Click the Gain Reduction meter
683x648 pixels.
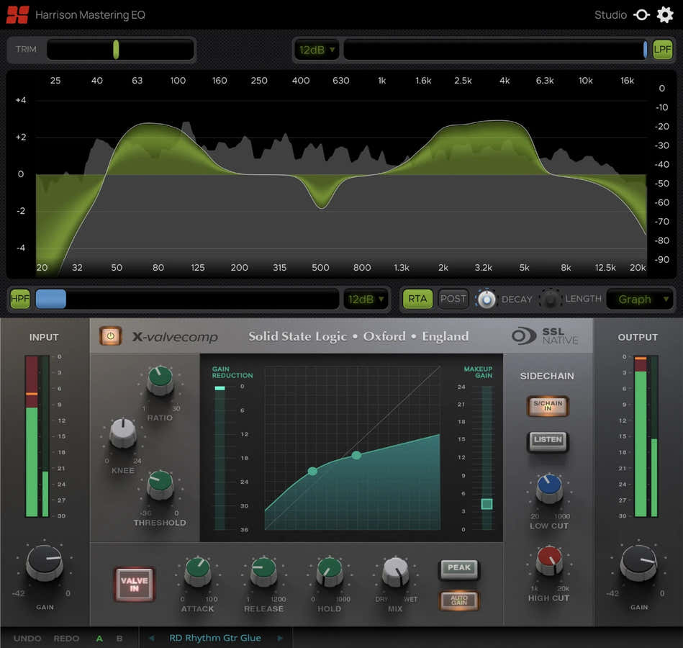220,458
